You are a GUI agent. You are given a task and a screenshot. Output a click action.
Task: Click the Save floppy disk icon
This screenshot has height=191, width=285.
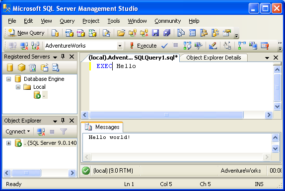click(x=155, y=33)
